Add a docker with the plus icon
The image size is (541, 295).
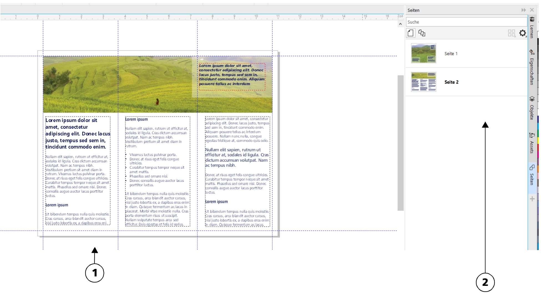532,199
